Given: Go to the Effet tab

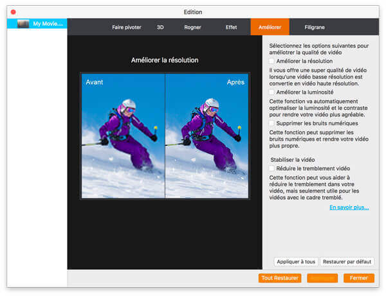Looking at the screenshot, I should point(231,28).
